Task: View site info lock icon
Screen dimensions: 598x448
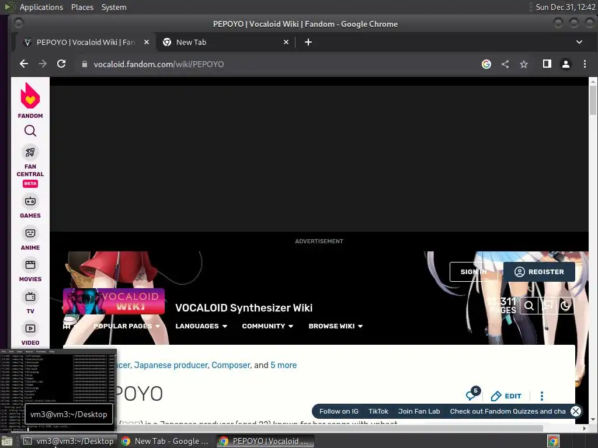Action: pos(85,64)
